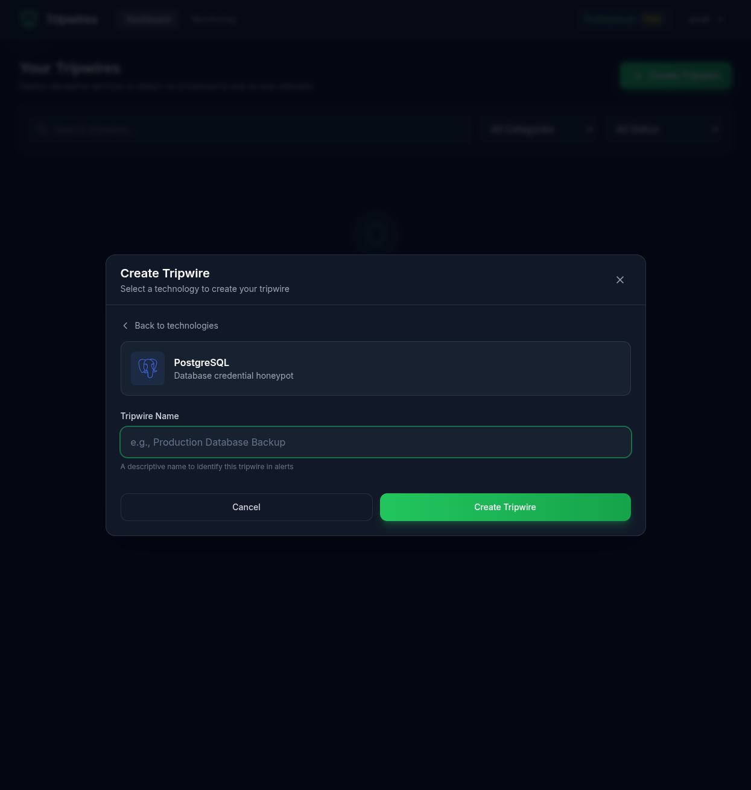The image size is (751, 790).
Task: Click the Database credential honeypot description
Action: [x=233, y=376]
